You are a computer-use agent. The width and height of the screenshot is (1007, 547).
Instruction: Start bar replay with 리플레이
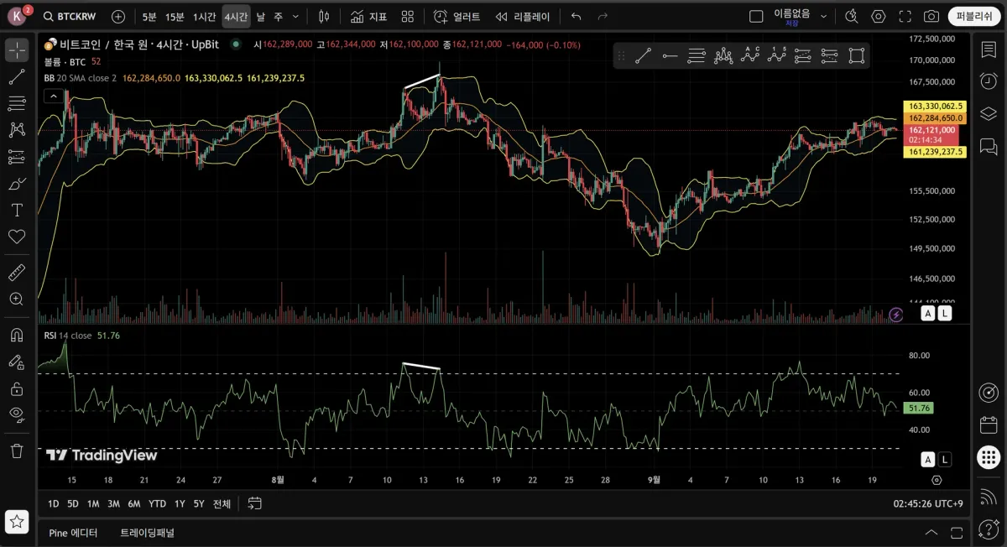tap(522, 17)
